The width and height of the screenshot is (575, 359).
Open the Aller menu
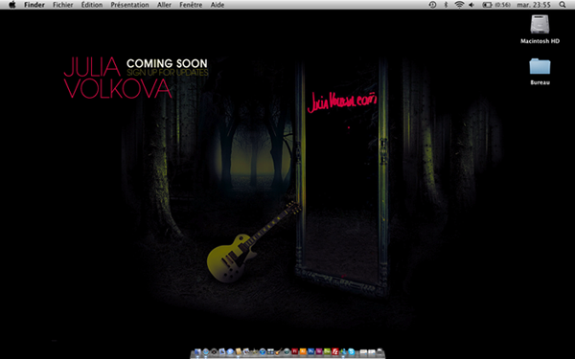click(164, 5)
